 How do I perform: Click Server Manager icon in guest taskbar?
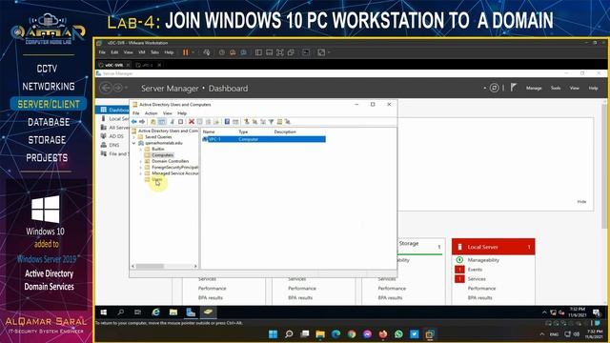point(191,313)
